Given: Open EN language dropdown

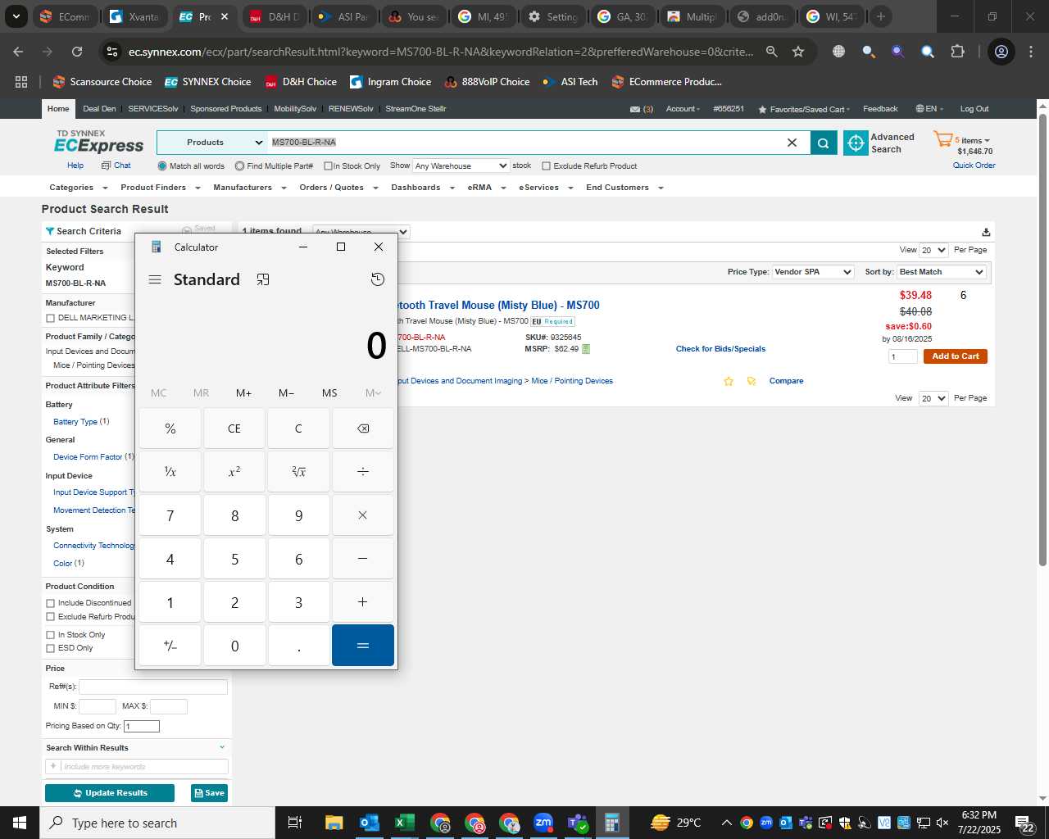Looking at the screenshot, I should pos(930,109).
